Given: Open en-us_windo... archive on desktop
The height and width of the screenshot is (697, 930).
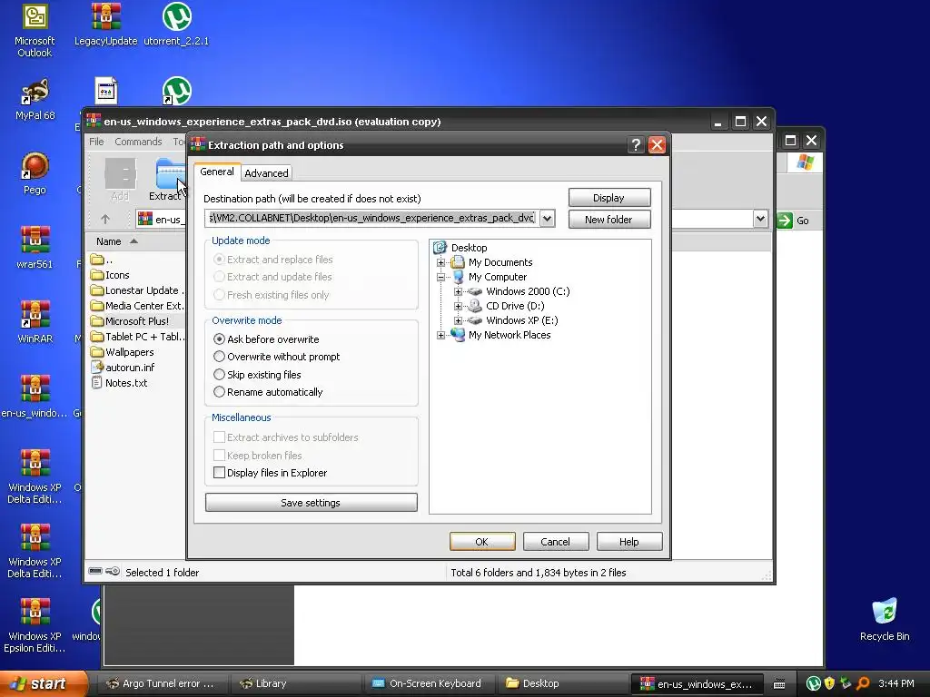Looking at the screenshot, I should click(35, 396).
